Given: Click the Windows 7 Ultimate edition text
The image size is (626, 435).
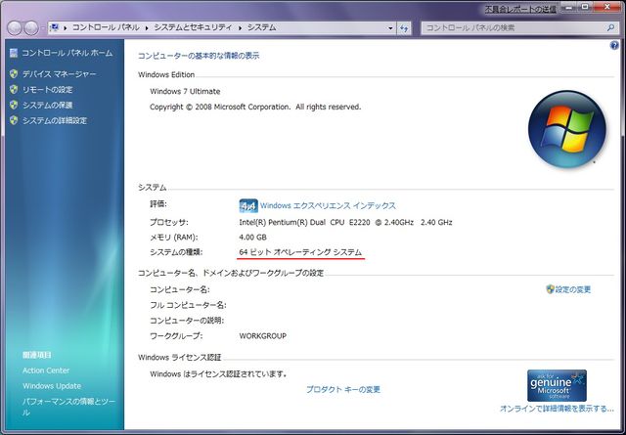Looking at the screenshot, I should [x=185, y=91].
